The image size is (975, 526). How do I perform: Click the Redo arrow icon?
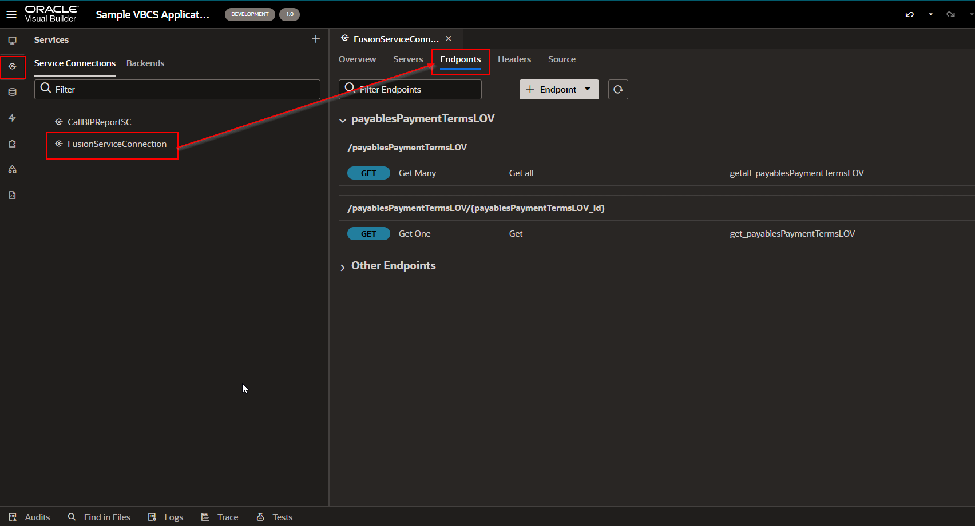point(950,14)
